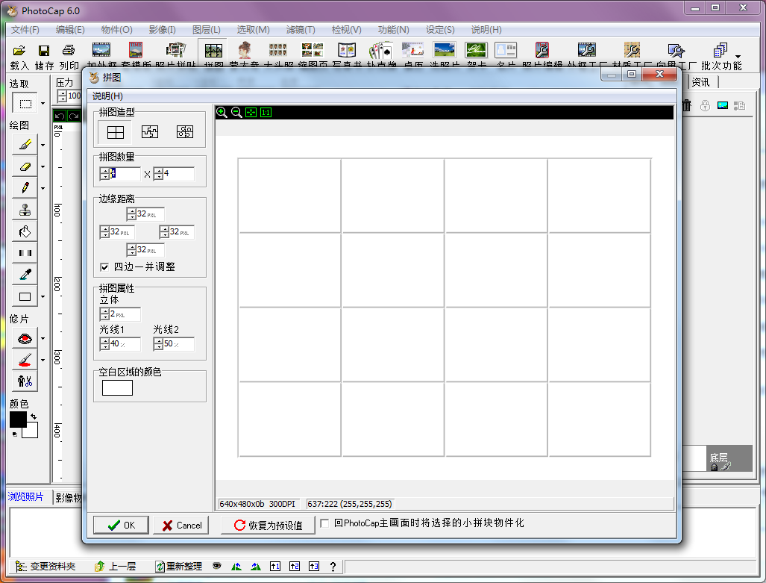Increase the 拼图数量 with the up stepper
Screen dimensions: 766x583
tap(104, 169)
